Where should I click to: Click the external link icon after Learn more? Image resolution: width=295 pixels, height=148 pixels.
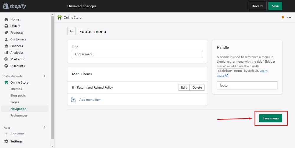tap(227, 75)
